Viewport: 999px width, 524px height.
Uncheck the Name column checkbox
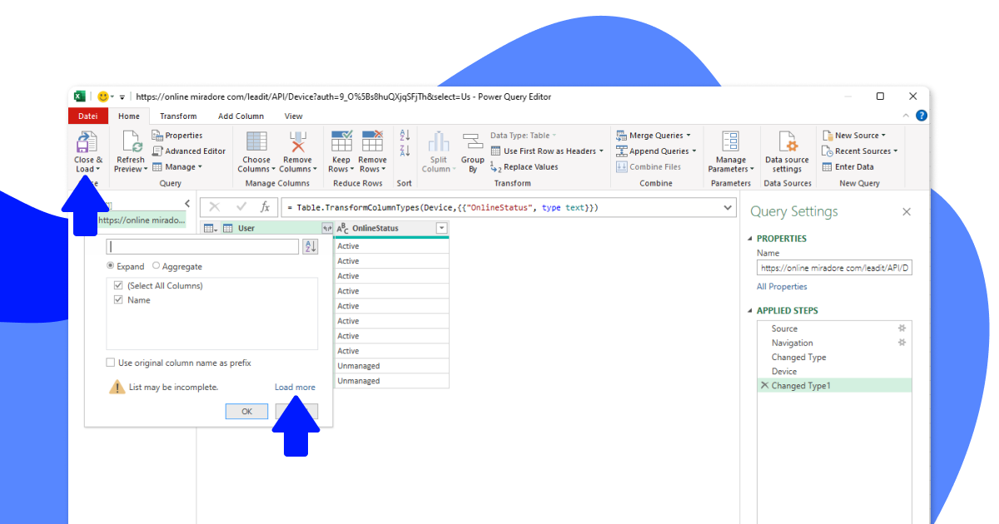point(118,299)
